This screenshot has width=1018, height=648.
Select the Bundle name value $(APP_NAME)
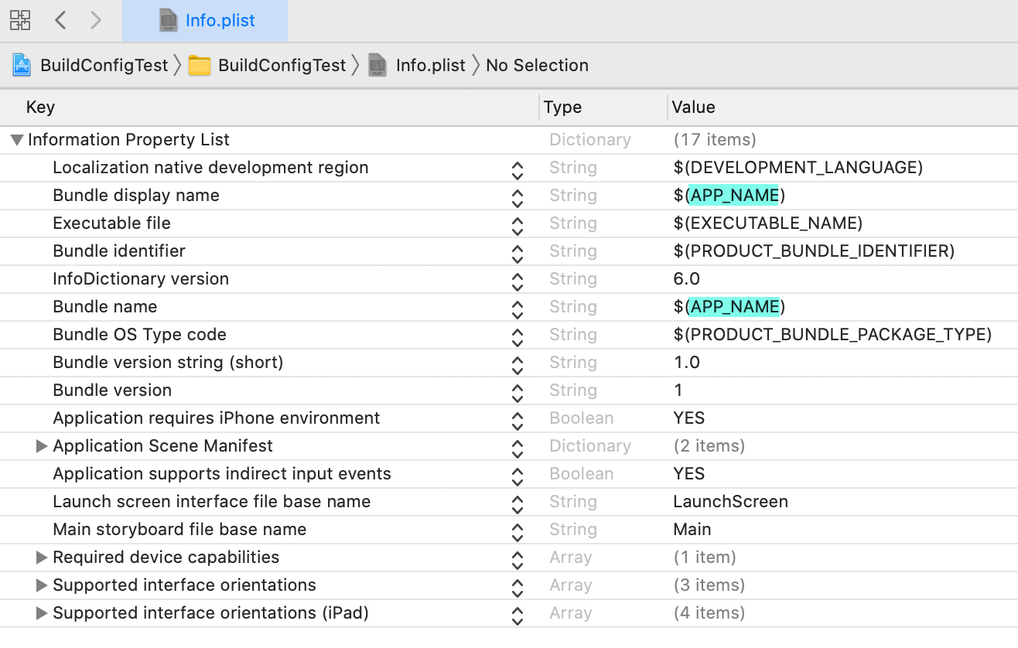click(x=729, y=307)
